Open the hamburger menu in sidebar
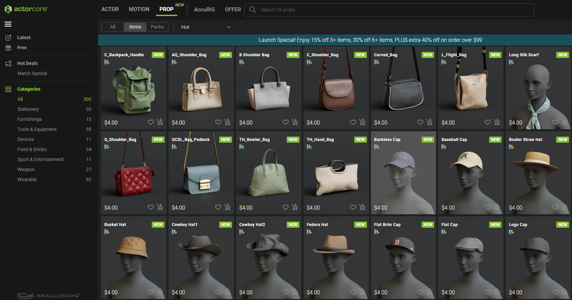Viewport: 572px width, 300px height. (8, 24)
